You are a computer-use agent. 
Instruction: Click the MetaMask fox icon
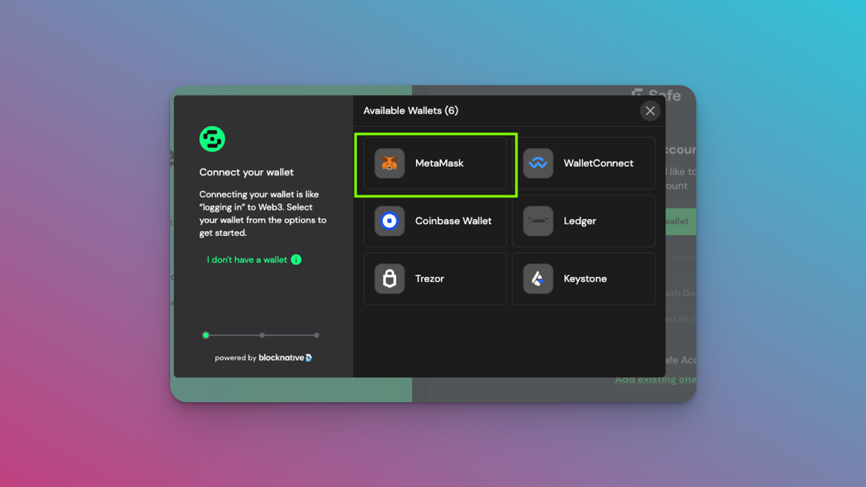coord(389,163)
